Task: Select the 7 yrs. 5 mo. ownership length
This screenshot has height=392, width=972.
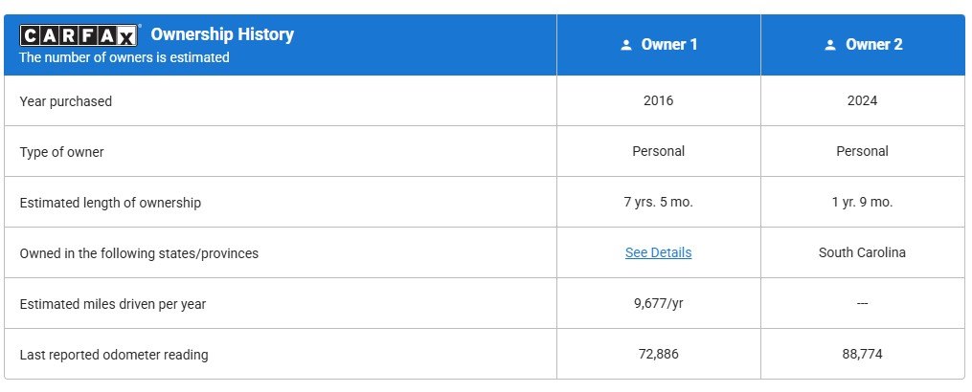Action: click(658, 203)
